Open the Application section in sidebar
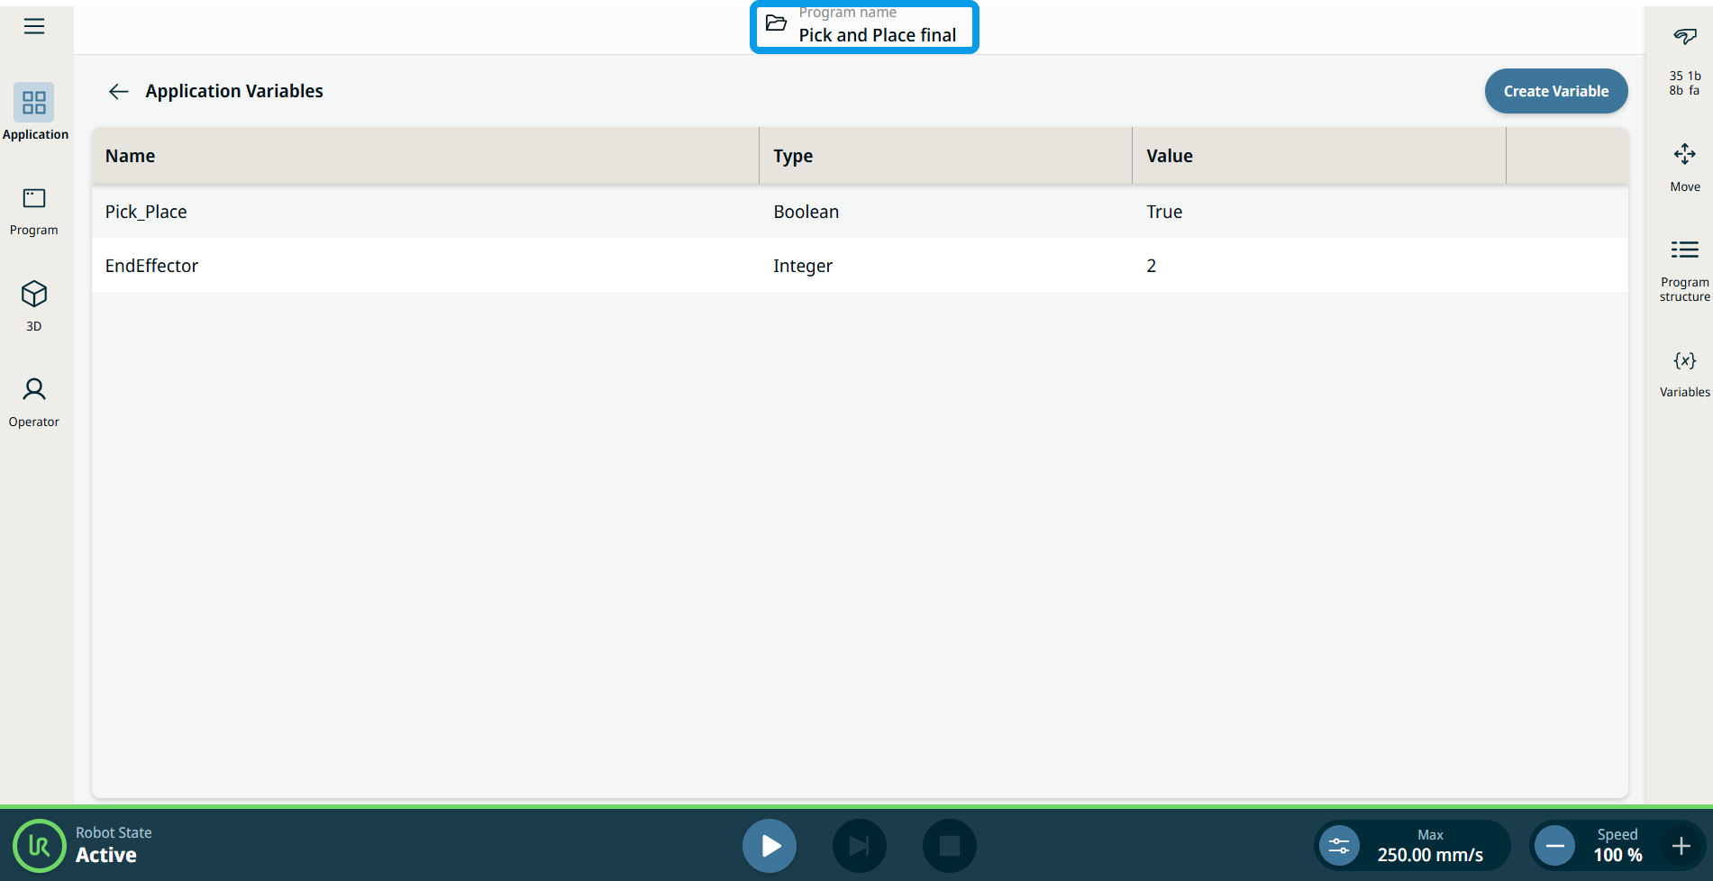1713x881 pixels. 34,112
